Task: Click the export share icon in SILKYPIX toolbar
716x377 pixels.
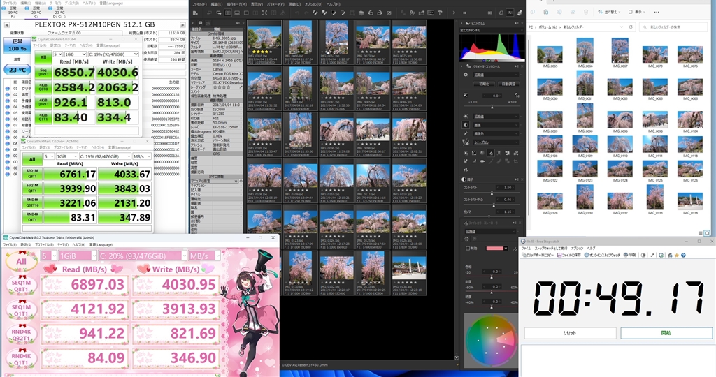Action: pos(421,13)
